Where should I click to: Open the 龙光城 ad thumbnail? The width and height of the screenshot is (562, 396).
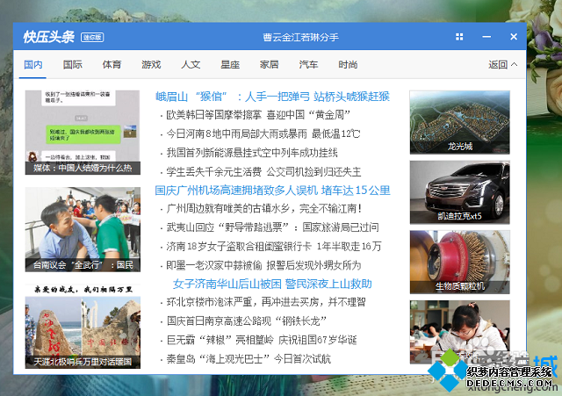pyautogui.click(x=459, y=123)
